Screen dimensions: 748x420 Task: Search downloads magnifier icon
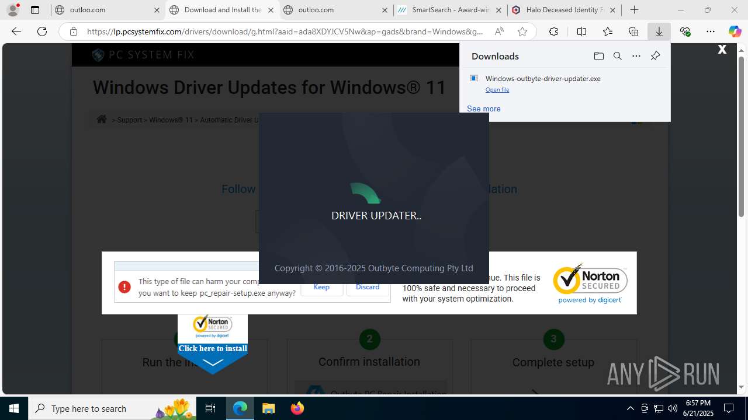617,56
